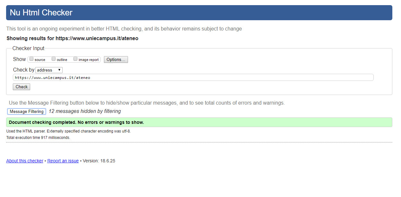
Task: Click 'Used the HTML parser' info line
Action: 69,131
